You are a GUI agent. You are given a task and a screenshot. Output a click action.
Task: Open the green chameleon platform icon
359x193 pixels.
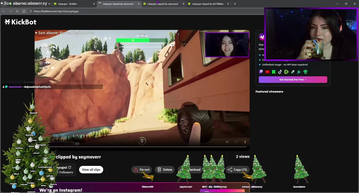pos(305,72)
